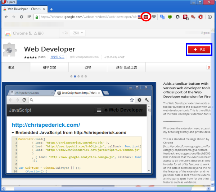
Task: Select the fifth screenshot carousel dot
Action: tap(86, 76)
